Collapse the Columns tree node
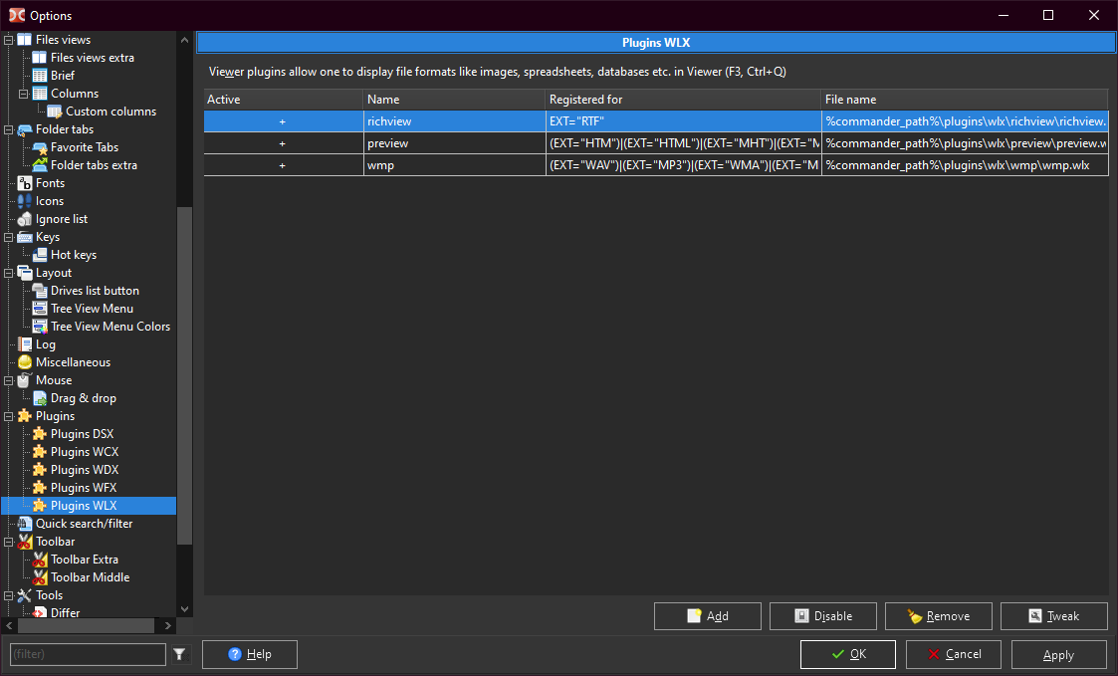This screenshot has height=676, width=1118. point(24,94)
